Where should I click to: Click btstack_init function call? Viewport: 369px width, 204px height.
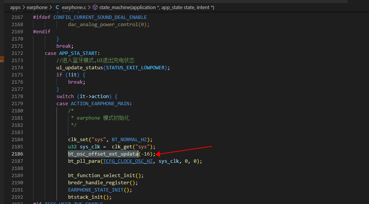click(x=85, y=197)
